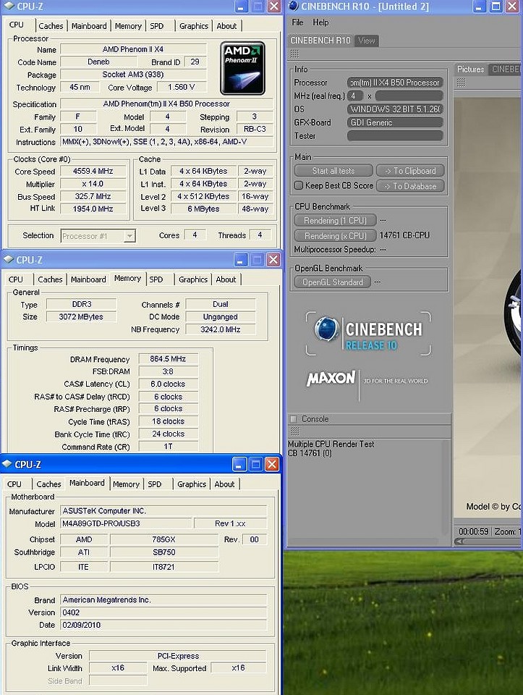Click the grip handle below the CINEBENCH R10 tab
The height and width of the screenshot is (695, 523).
pos(294,54)
